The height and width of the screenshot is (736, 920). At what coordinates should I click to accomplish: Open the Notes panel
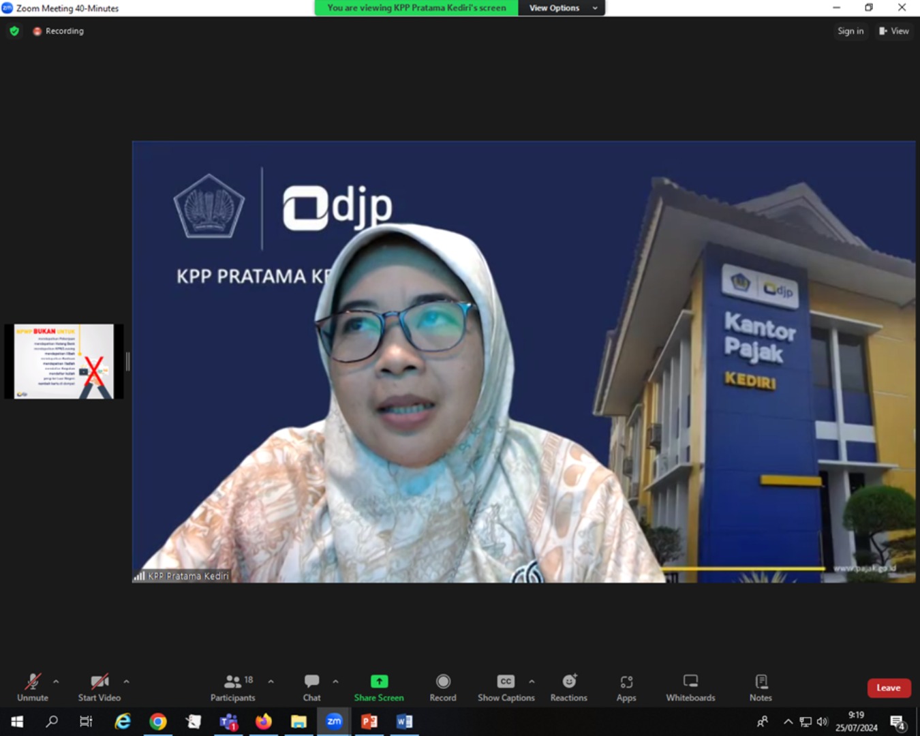pos(761,687)
